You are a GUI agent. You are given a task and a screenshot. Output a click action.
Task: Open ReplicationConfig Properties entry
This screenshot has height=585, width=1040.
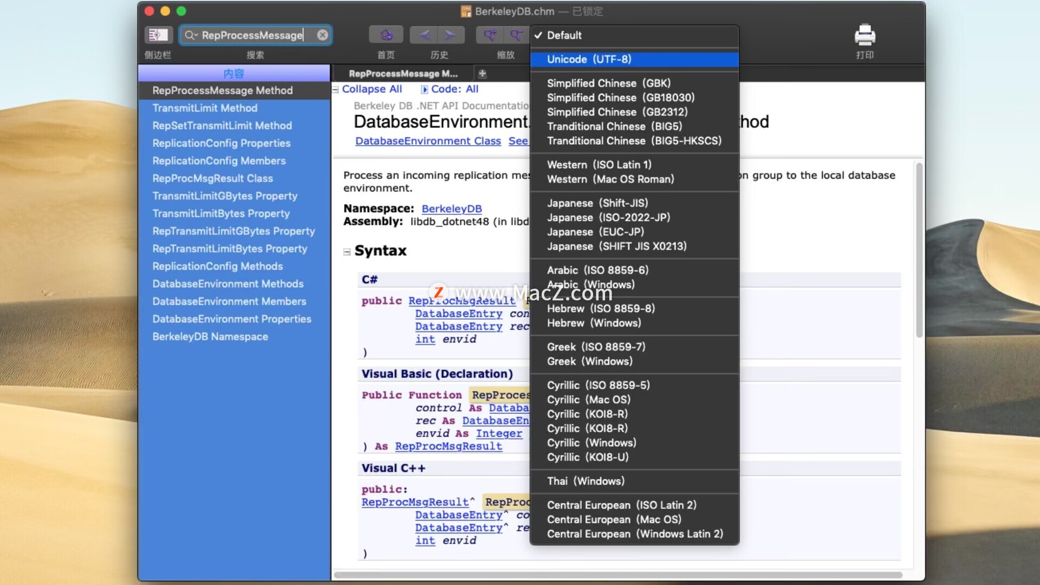[x=234, y=143]
